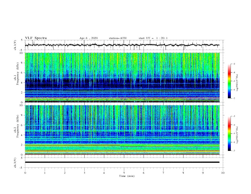Click the ch.1 spectrogram colorbar

229,81
